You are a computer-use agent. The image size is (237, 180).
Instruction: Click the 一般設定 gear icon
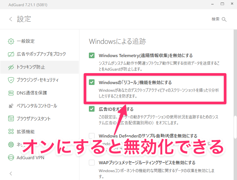click(11, 41)
